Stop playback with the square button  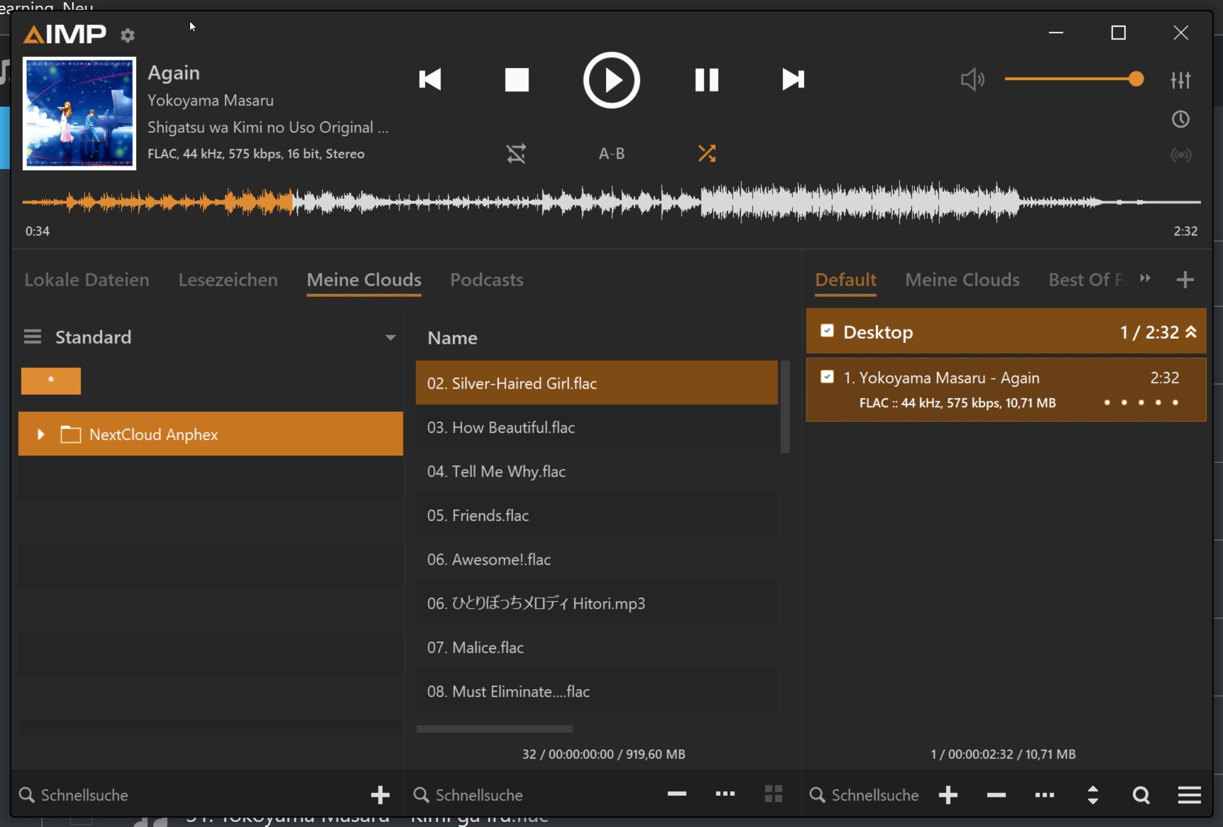pos(516,79)
